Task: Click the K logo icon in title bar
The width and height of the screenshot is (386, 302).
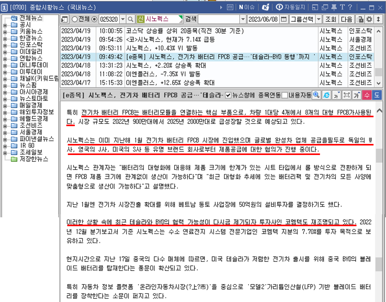Action: tap(265, 7)
